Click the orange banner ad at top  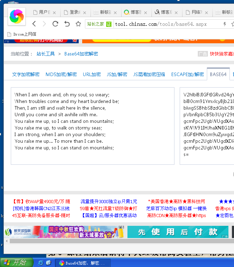[158, 41]
